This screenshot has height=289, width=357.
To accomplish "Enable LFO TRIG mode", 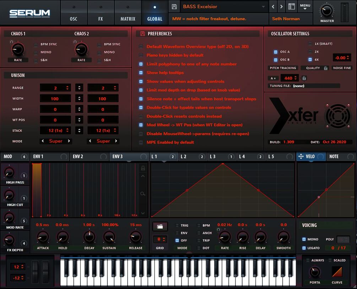I will coord(177,225).
